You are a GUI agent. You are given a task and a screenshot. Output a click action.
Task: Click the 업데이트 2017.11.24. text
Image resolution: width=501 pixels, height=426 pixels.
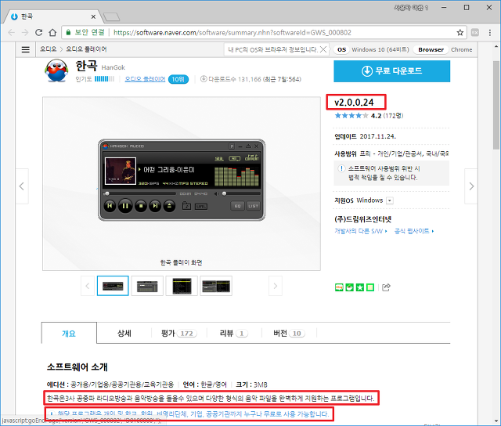click(366, 136)
